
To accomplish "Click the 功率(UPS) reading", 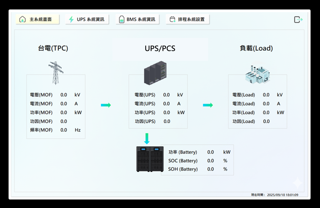I will (167, 112).
